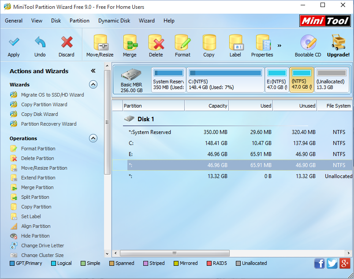Sort by Unused column header
Screen dimensions: 354x279
point(295,106)
